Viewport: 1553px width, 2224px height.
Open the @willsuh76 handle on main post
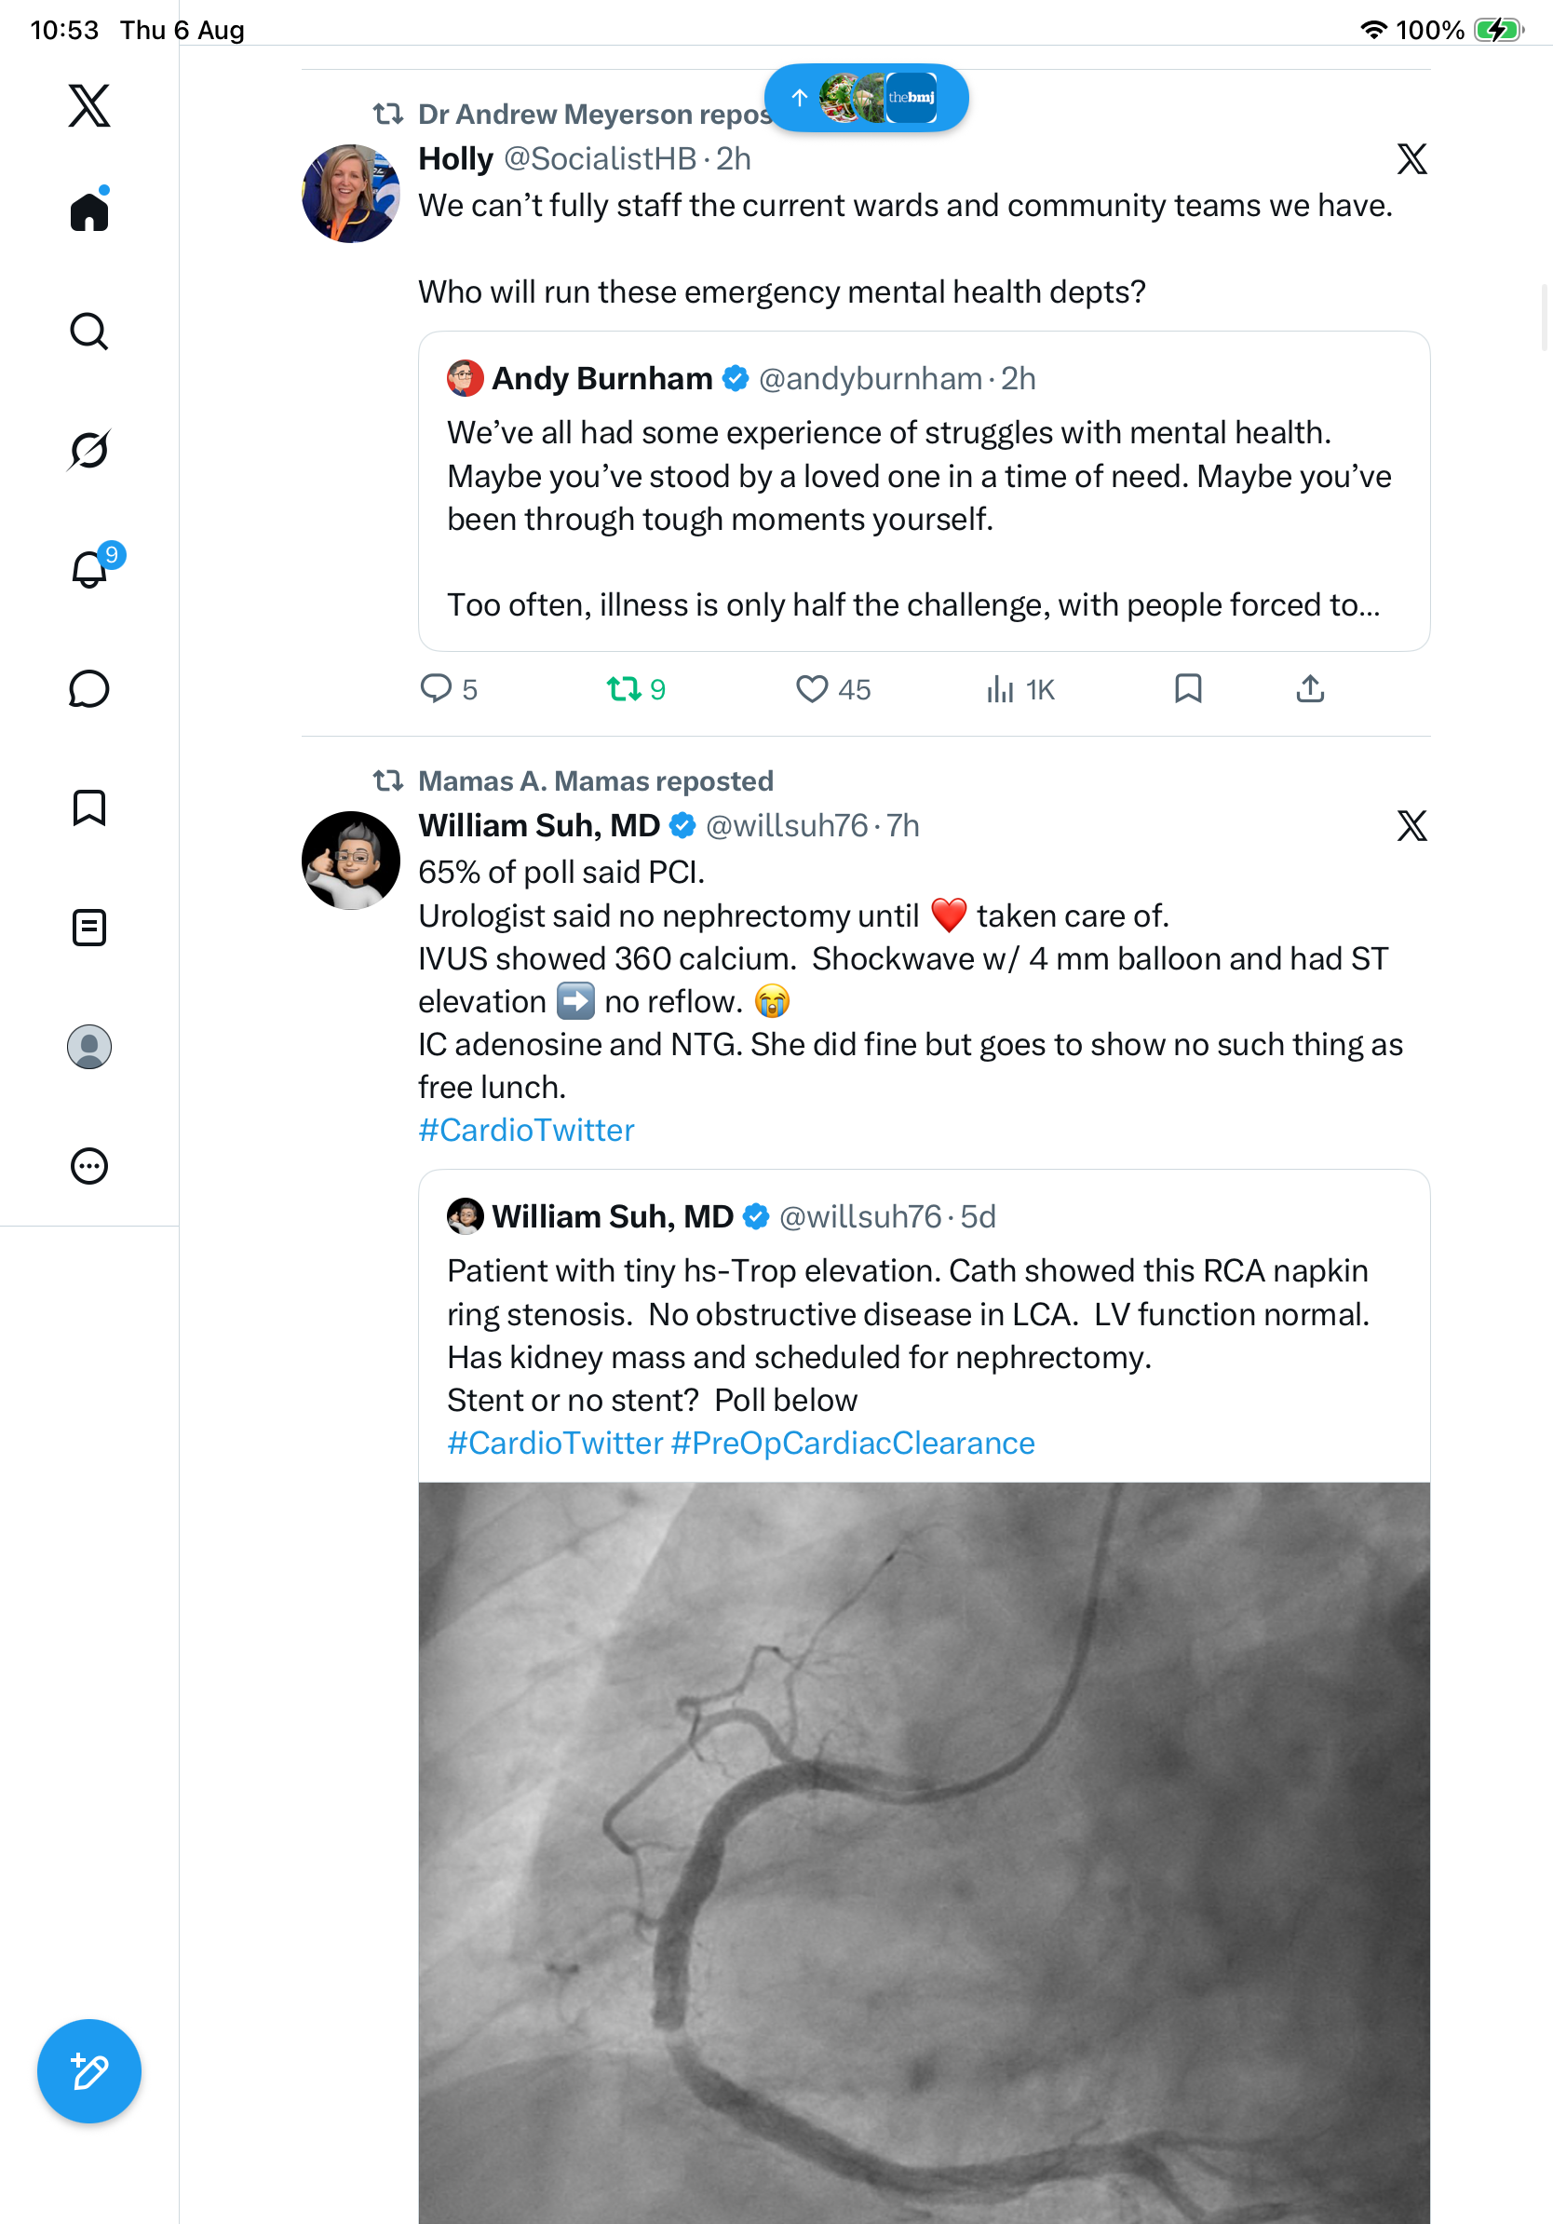point(787,825)
